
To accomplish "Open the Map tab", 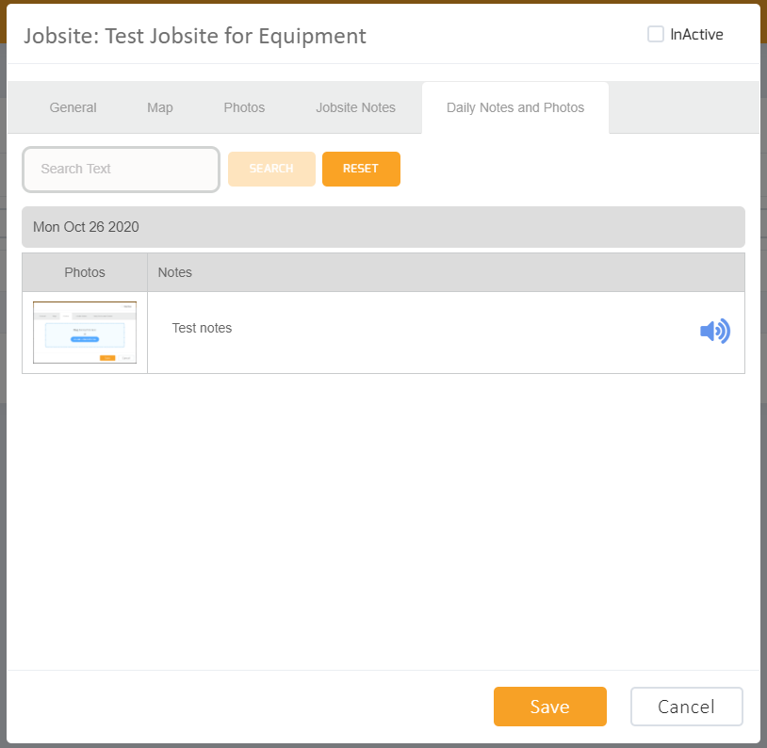I will click(159, 107).
